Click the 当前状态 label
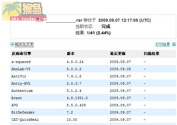 pos(84,27)
